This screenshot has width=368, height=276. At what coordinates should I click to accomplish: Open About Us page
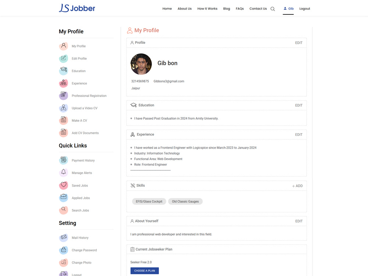coord(184,9)
